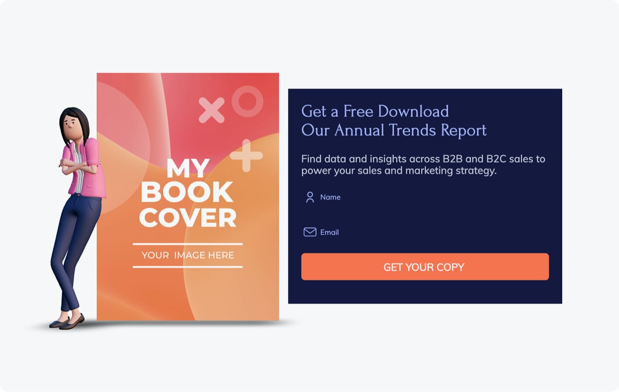Click the GET YOUR COPY button
This screenshot has height=392, width=619.
click(425, 266)
